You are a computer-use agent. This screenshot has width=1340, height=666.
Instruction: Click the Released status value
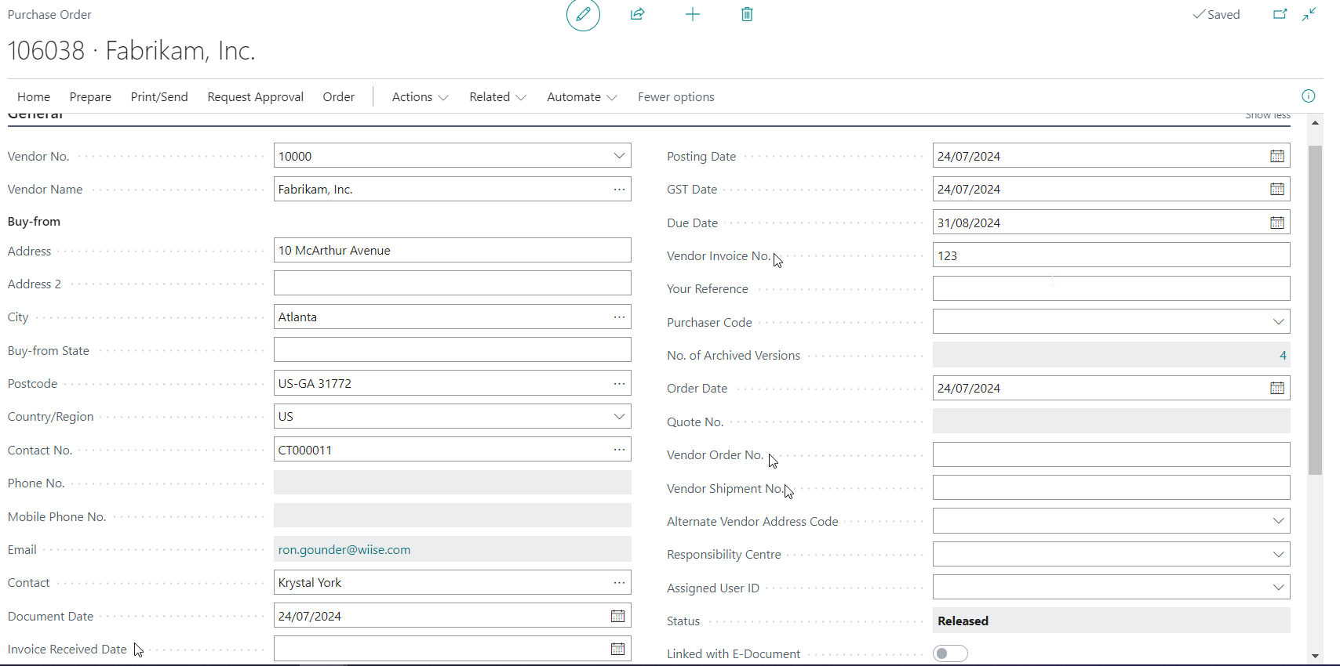click(1111, 621)
